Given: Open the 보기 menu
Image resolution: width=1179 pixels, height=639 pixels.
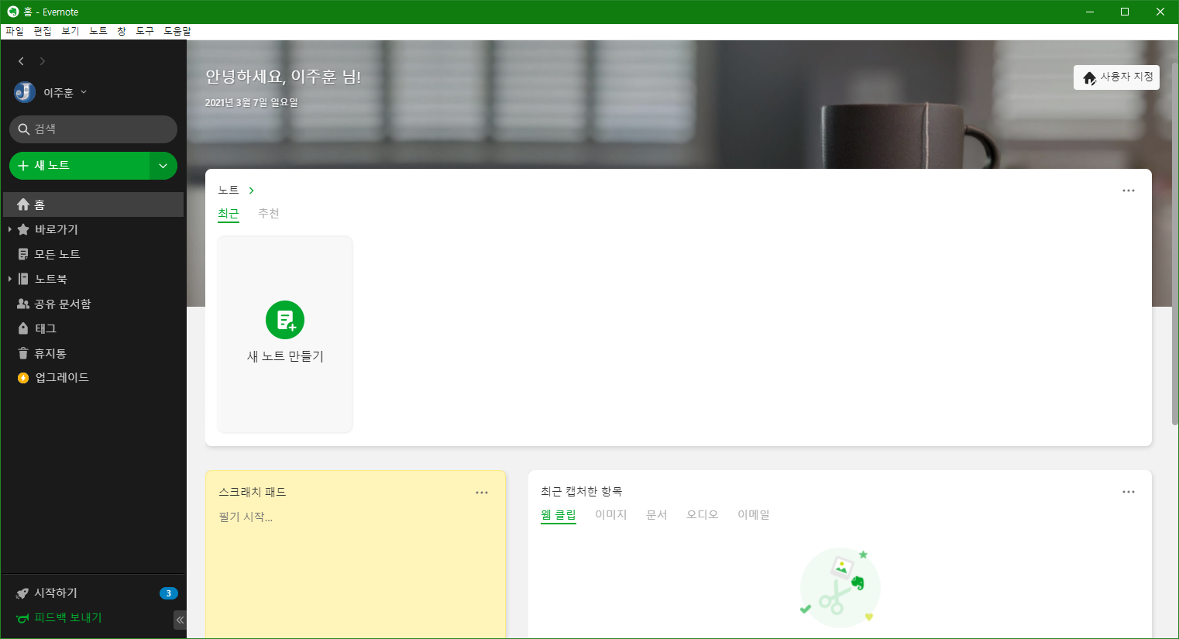Looking at the screenshot, I should (x=70, y=32).
